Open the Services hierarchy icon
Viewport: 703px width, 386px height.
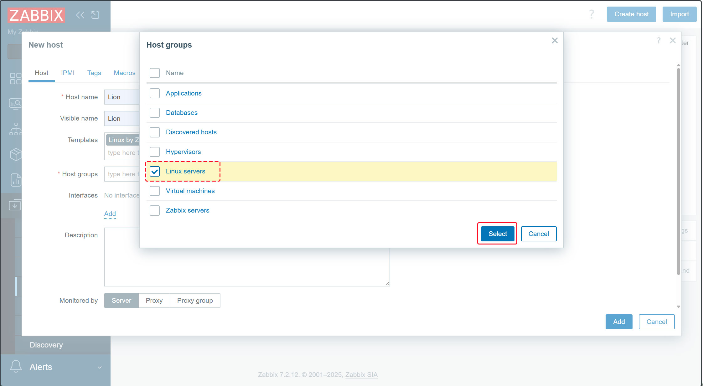(15, 129)
